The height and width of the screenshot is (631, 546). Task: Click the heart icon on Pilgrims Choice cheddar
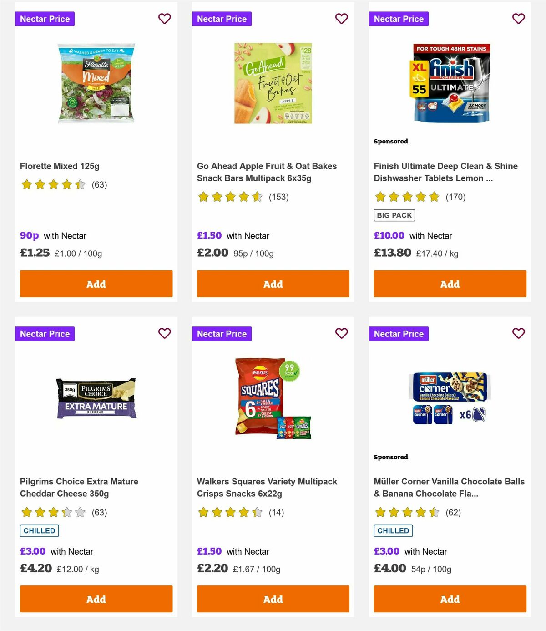[x=164, y=334]
